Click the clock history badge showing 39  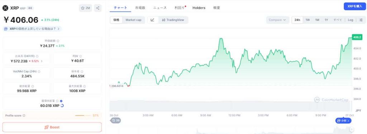115,120
